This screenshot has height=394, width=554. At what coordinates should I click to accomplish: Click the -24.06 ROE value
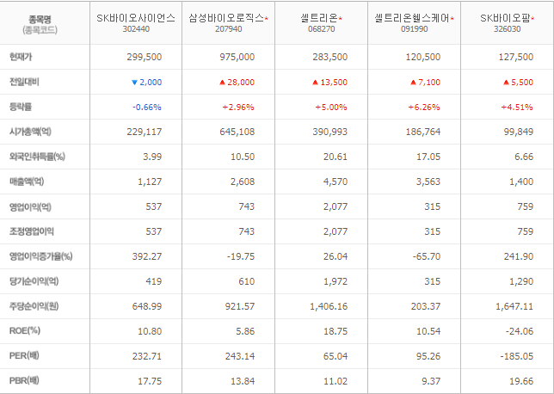520,331
